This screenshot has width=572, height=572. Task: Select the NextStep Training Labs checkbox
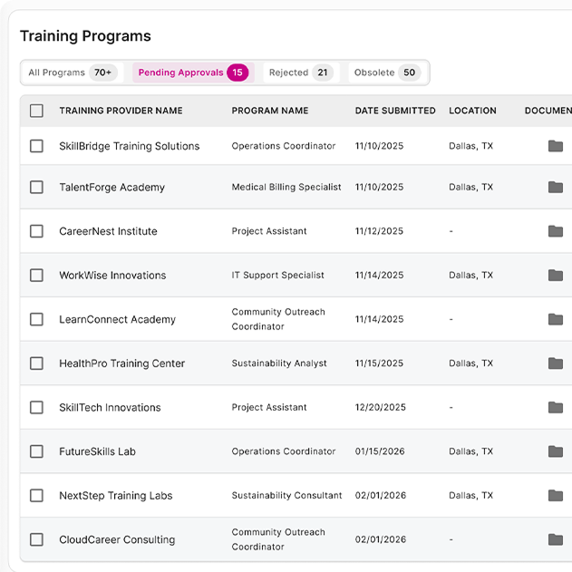[36, 496]
